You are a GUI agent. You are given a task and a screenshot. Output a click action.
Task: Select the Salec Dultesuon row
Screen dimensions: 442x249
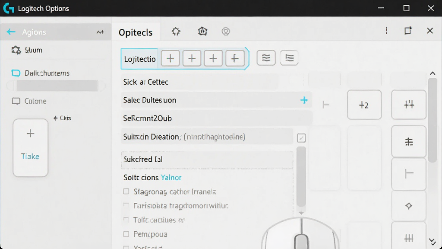pos(217,100)
